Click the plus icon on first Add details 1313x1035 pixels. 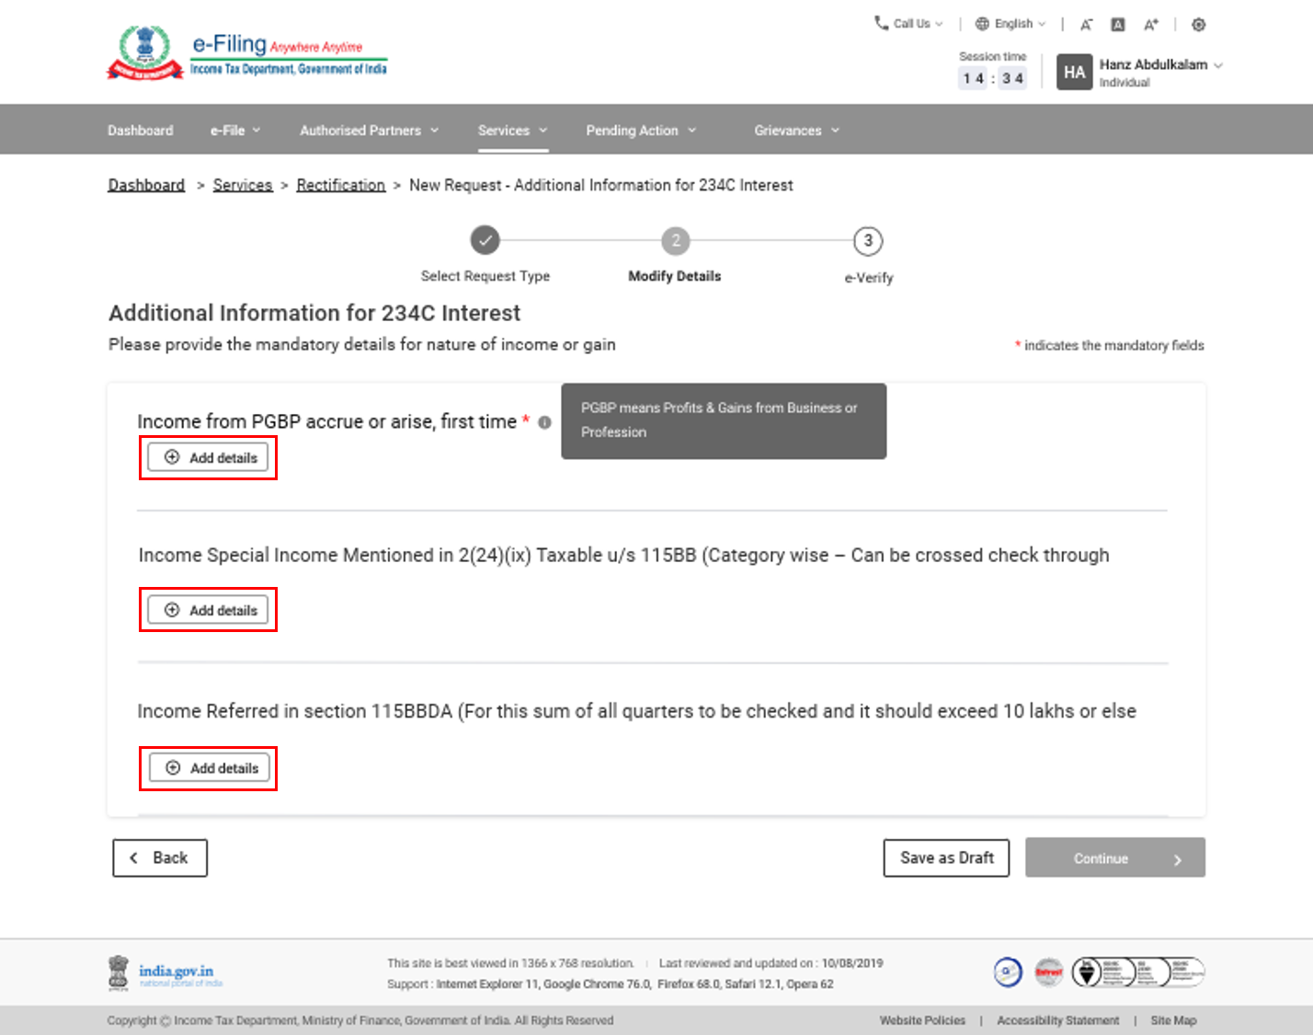tap(173, 457)
